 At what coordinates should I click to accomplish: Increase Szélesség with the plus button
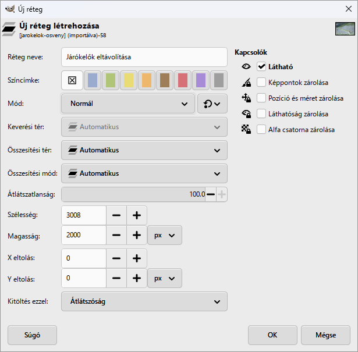(x=137, y=215)
